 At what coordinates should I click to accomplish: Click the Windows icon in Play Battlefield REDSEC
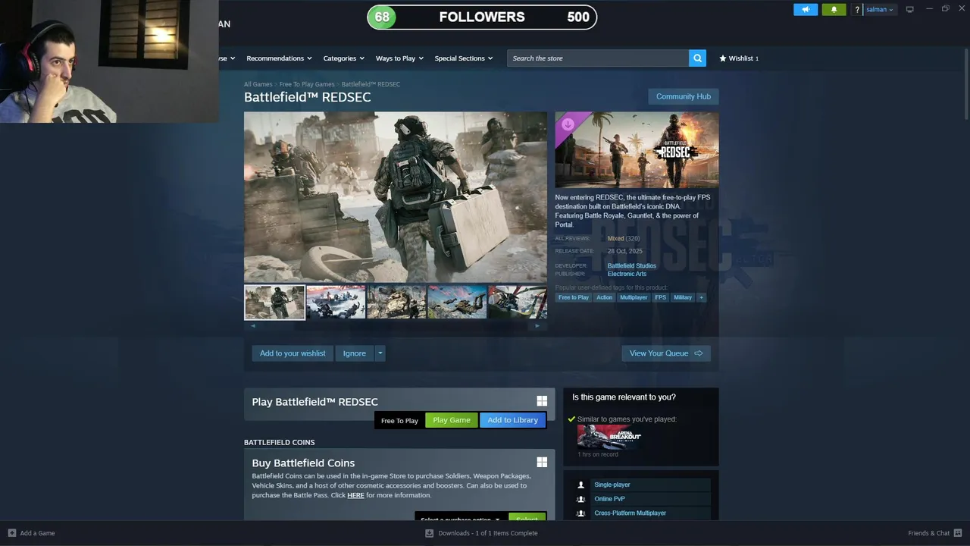click(x=542, y=401)
